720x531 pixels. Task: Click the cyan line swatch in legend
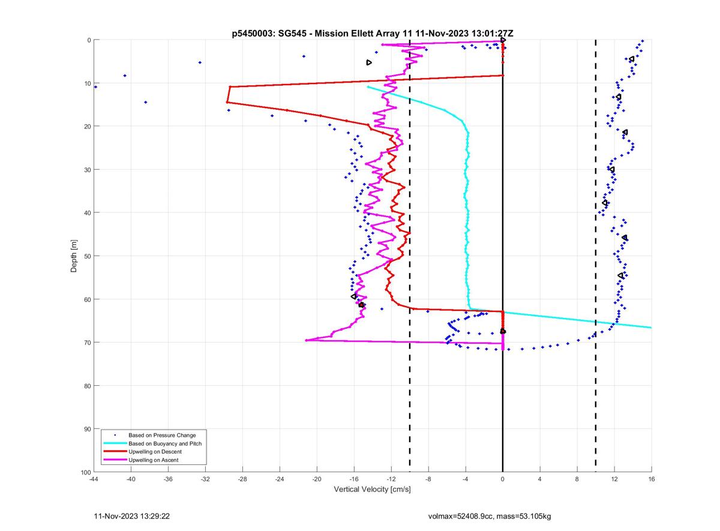(x=115, y=443)
